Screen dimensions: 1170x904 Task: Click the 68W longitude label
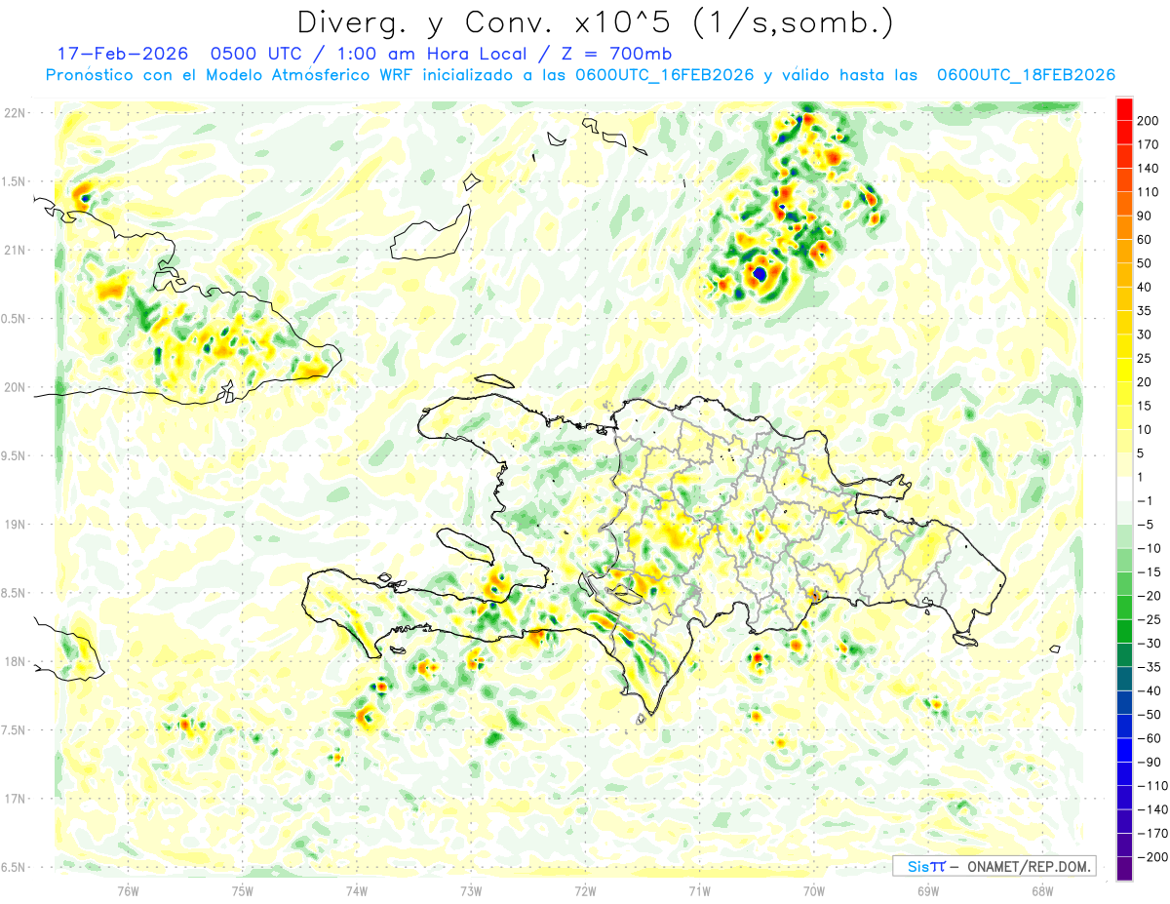pos(1042,890)
